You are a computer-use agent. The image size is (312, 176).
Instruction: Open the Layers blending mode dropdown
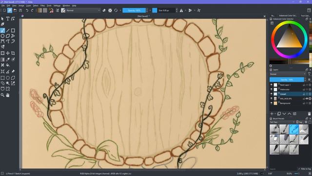[288, 74]
